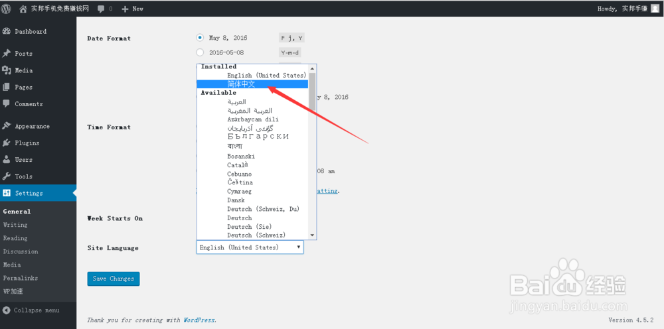Select Čeština language option
Screen dimensions: 664x329
point(240,182)
